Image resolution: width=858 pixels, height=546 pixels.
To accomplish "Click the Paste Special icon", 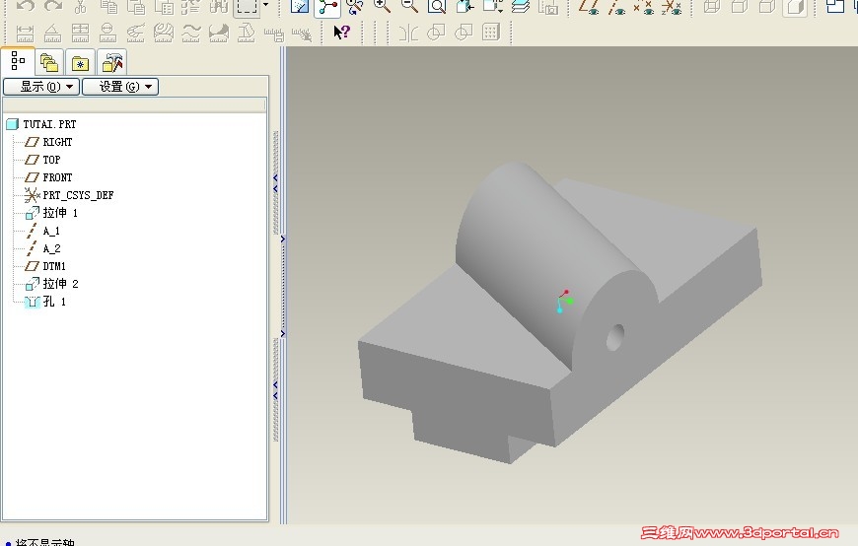I will 164,7.
